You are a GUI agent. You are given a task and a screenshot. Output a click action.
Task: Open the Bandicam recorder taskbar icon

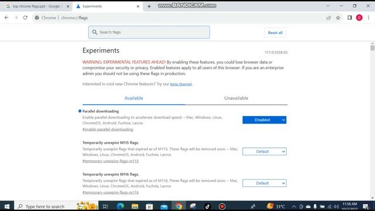pyautogui.click(x=222, y=206)
